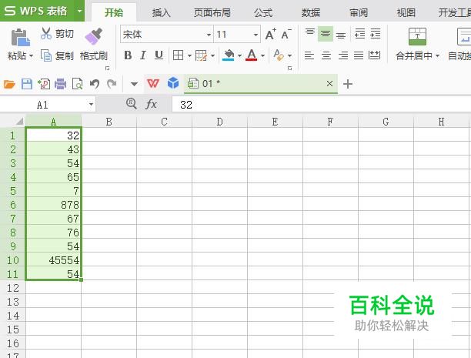Align text left

point(309,55)
